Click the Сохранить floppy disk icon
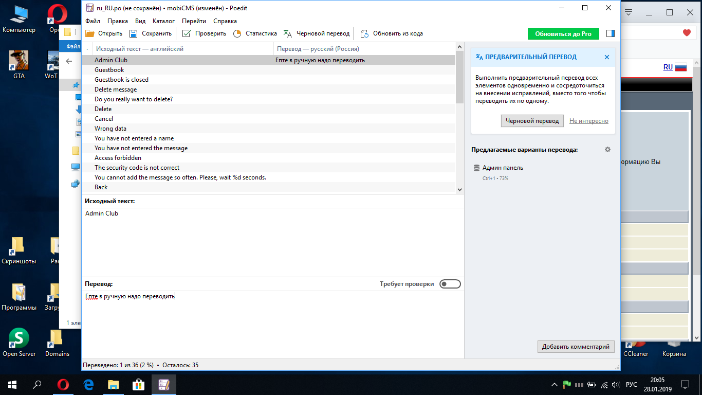This screenshot has height=395, width=702. pos(134,33)
